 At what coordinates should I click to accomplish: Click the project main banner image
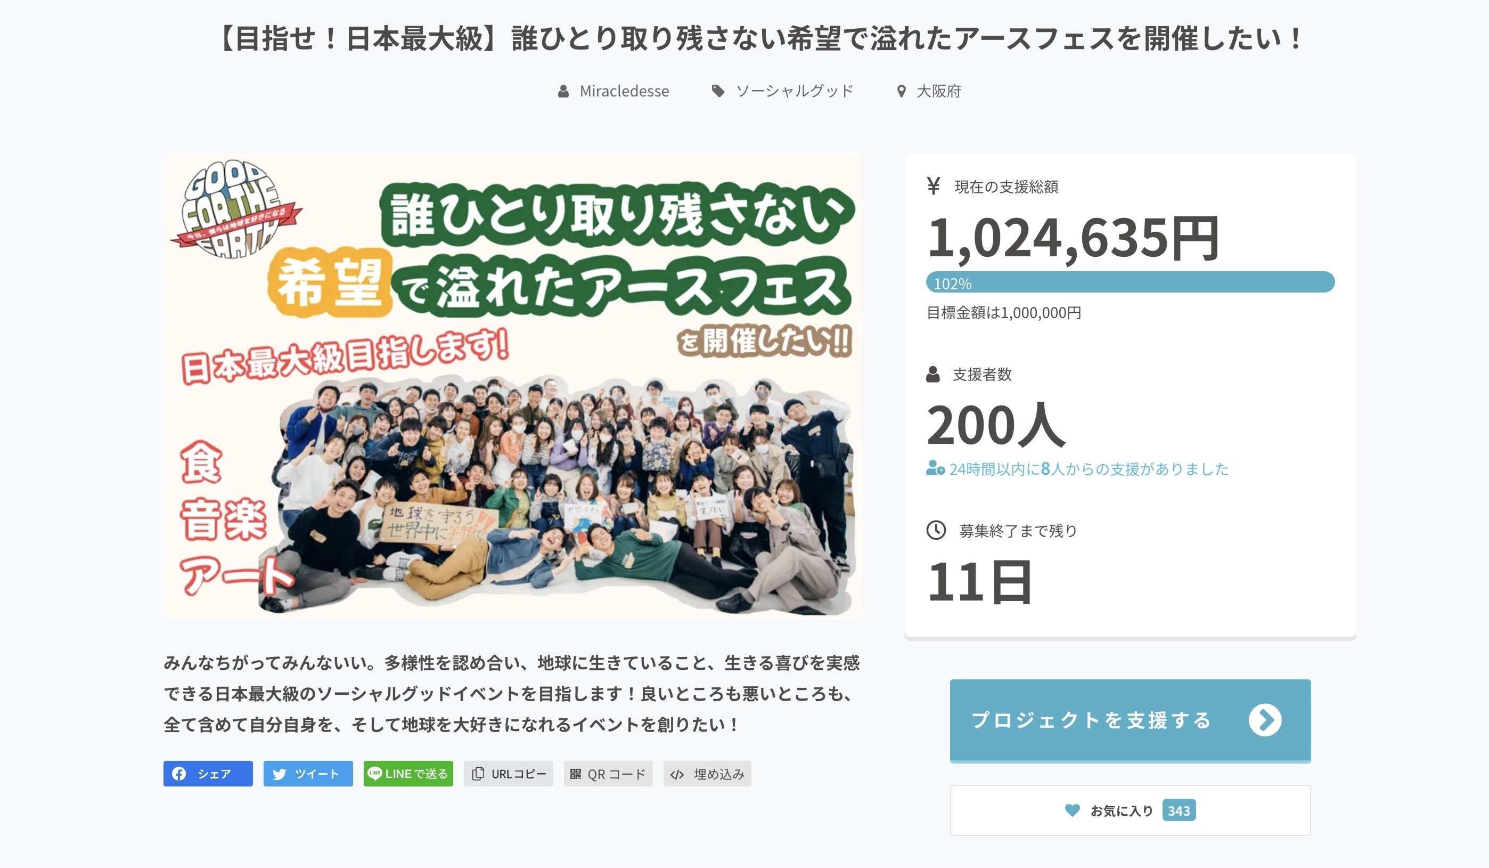pyautogui.click(x=512, y=387)
